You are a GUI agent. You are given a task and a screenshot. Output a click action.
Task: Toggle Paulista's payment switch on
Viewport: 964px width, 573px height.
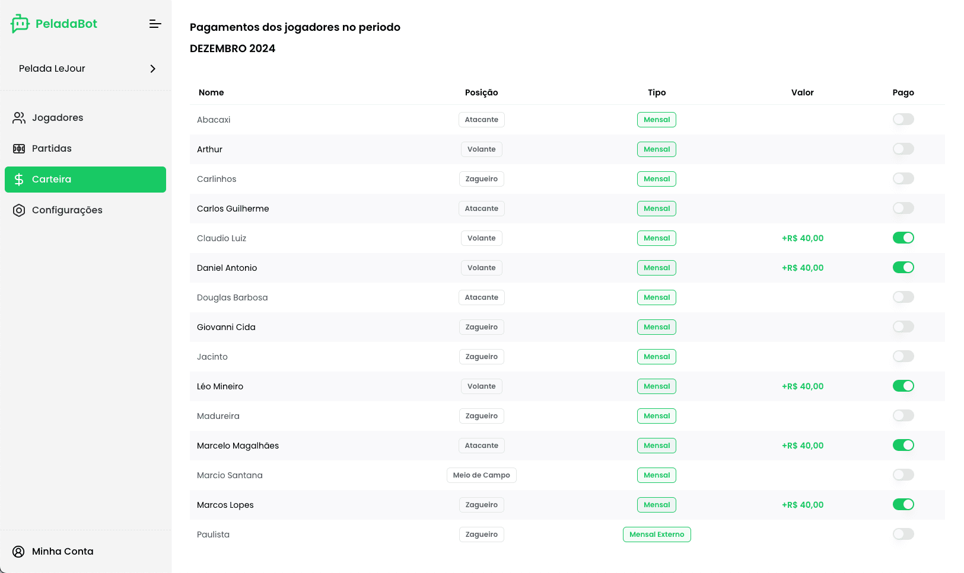coord(903,534)
